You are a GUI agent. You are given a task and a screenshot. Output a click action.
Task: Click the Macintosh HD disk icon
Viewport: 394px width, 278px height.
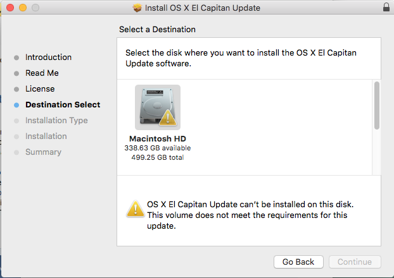pyautogui.click(x=157, y=107)
